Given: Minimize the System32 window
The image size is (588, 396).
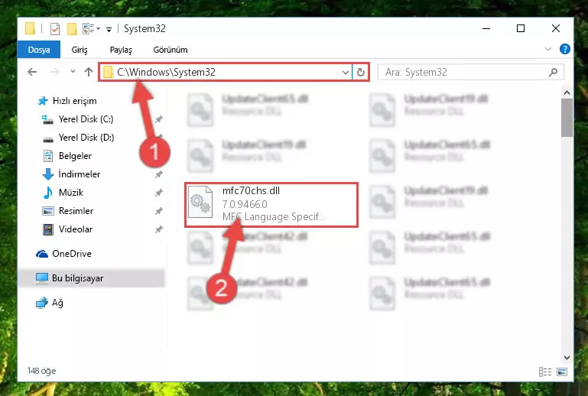Looking at the screenshot, I should (486, 28).
